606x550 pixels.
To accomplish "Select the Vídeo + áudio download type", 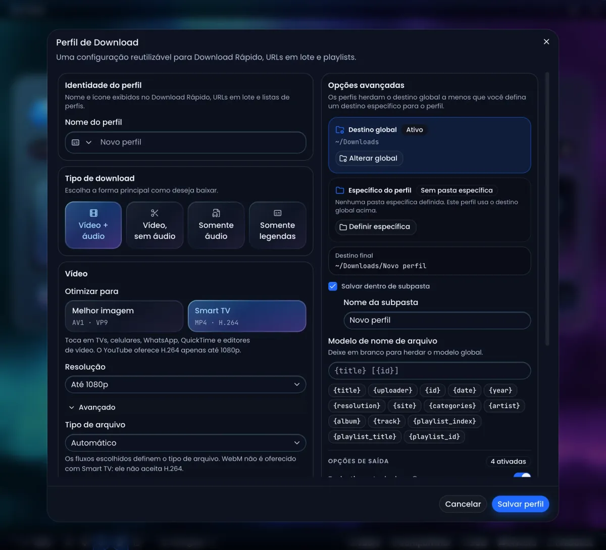I will click(93, 225).
